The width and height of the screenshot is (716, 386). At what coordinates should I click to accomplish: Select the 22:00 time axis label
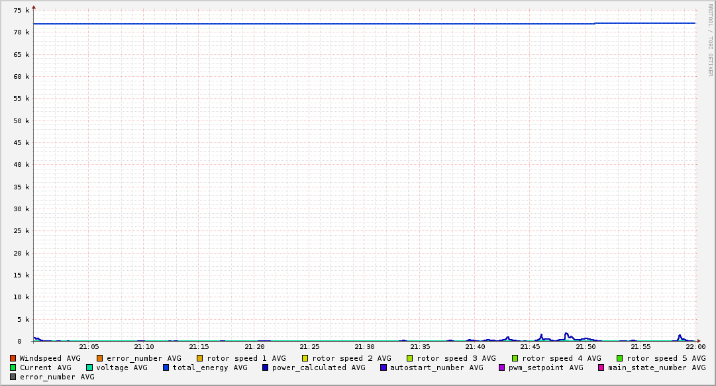point(695,346)
